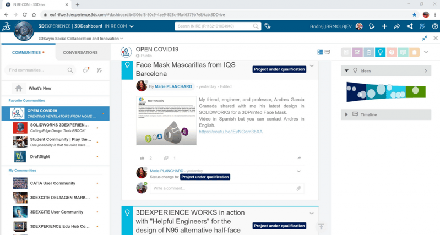
Task: Open the face mask post thumbnail
Action: [x=166, y=121]
